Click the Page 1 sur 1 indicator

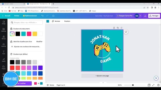click(61, 85)
